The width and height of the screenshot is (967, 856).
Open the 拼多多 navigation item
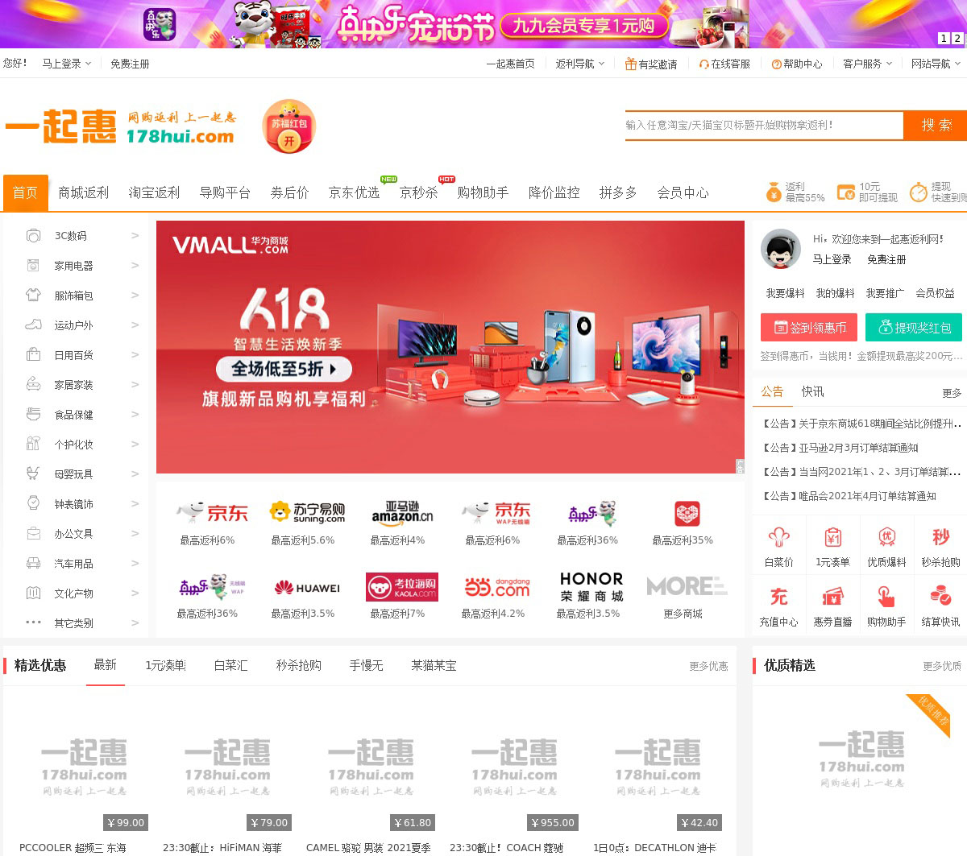tap(619, 193)
